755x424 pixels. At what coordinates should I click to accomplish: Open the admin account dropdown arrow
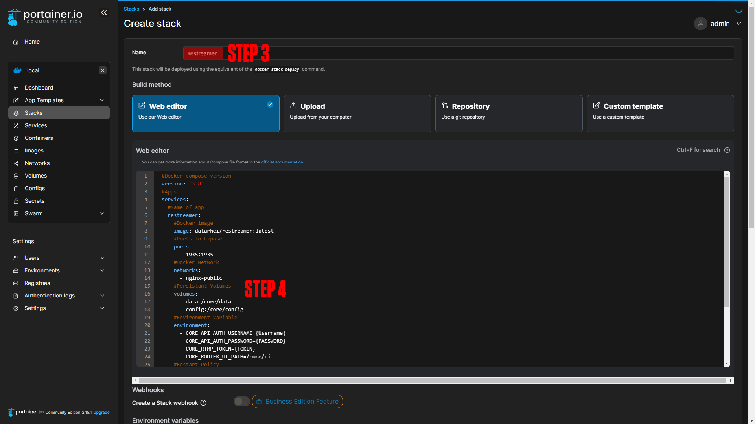[739, 24]
